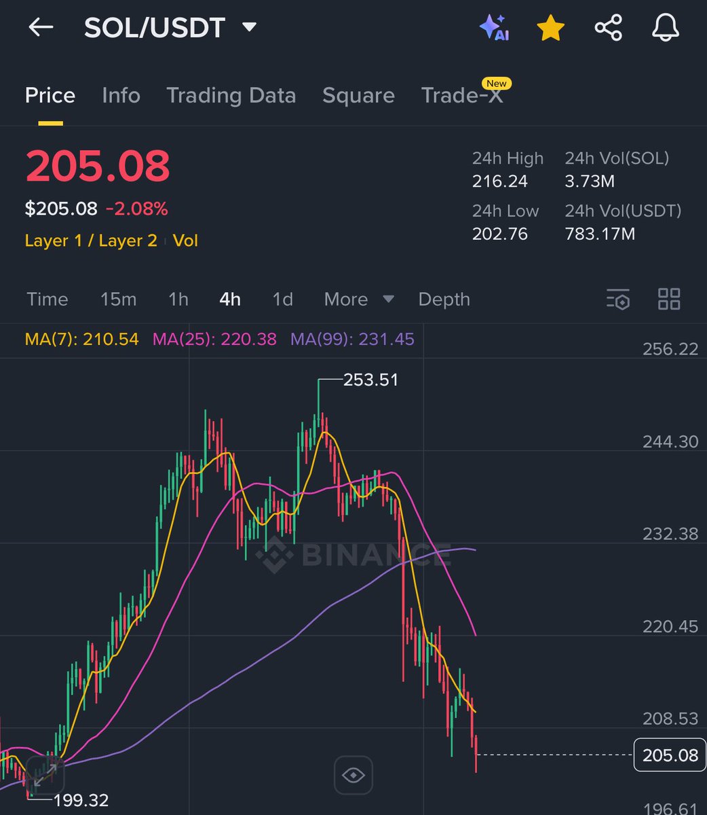Toggle the Vol label under the price
Screen dimensions: 707x815
[186, 240]
